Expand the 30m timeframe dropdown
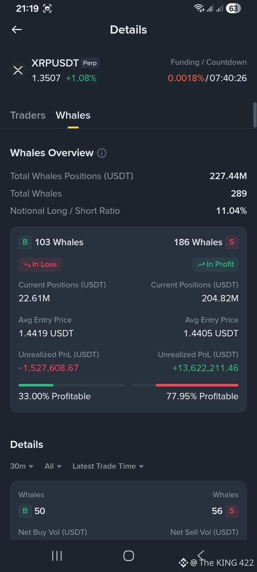The width and height of the screenshot is (257, 572). click(x=22, y=466)
